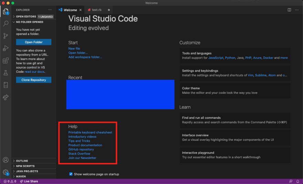303x184 pixels.
Task: Uncheck Show welcome page on startup
Action: click(71, 174)
